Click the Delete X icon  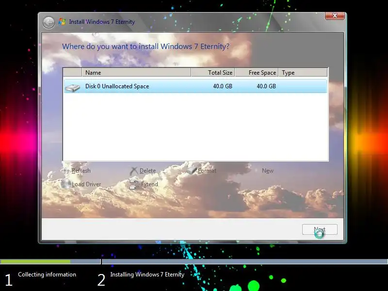pos(134,171)
